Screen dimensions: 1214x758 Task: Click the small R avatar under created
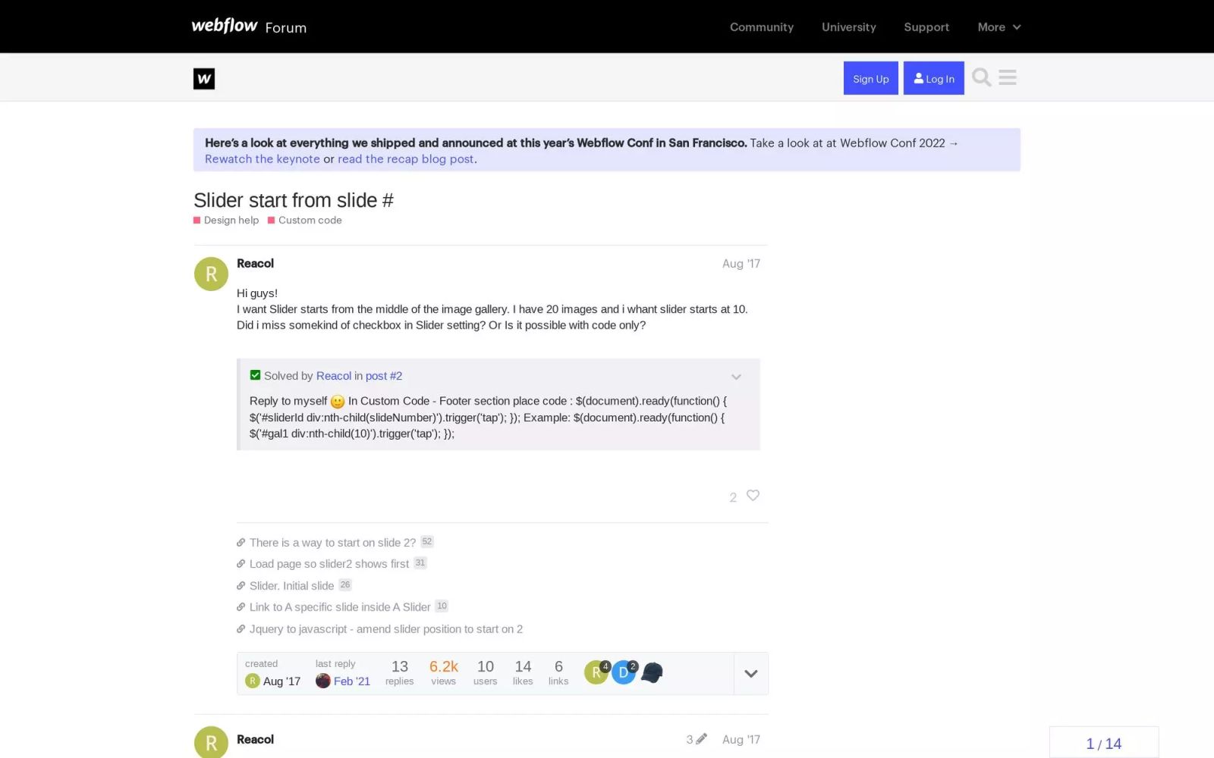(253, 681)
